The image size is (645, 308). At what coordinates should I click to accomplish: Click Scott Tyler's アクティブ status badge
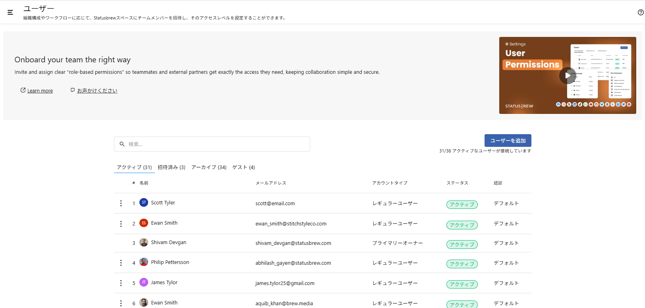pos(462,204)
